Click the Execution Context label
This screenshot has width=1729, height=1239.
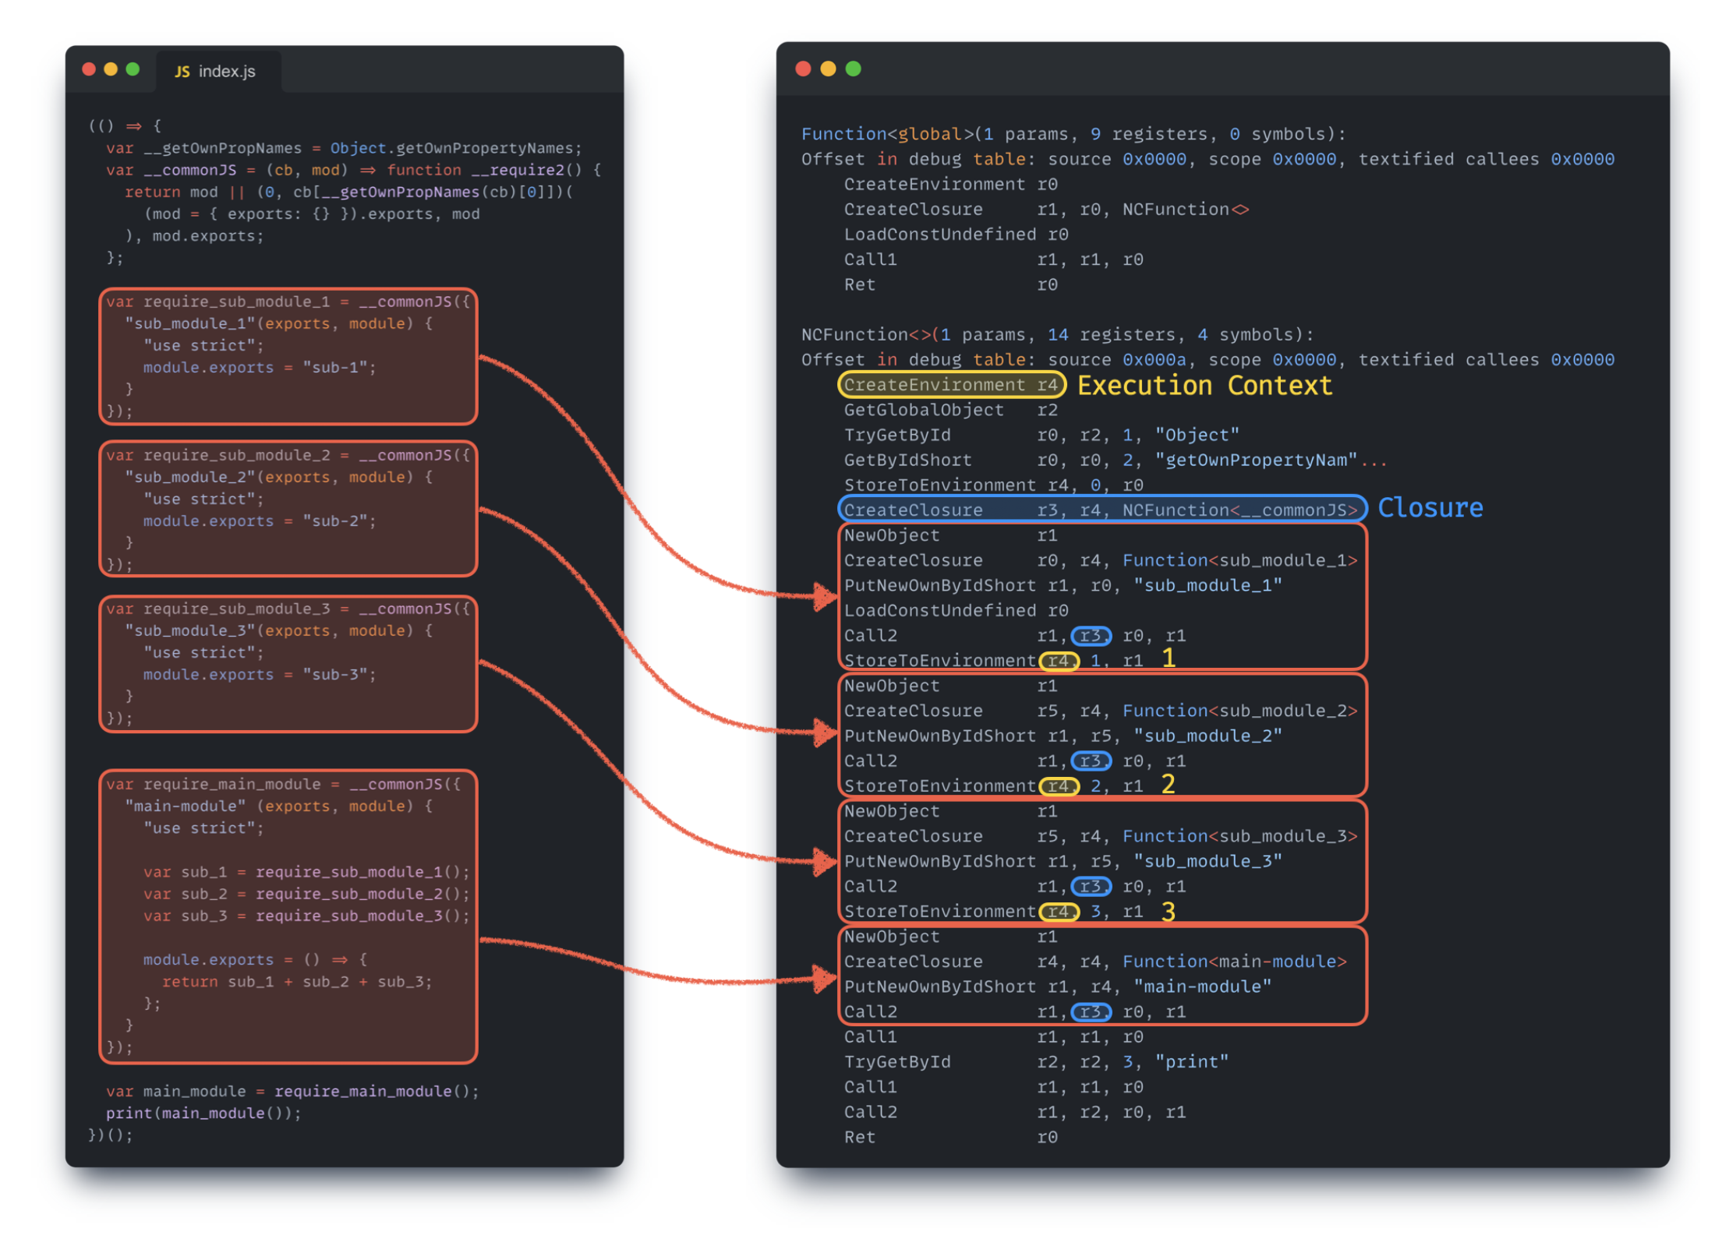point(1204,385)
